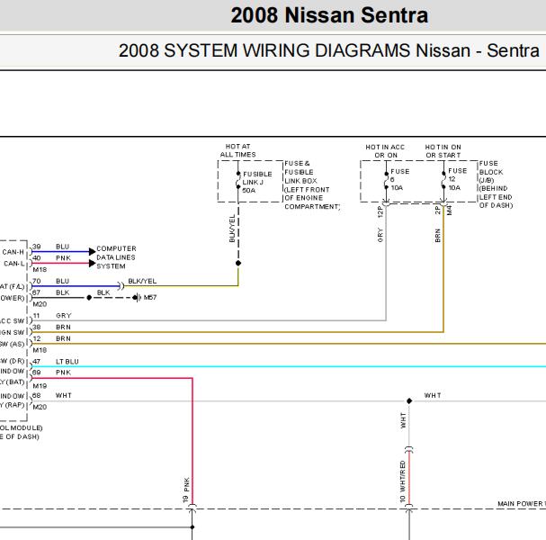546x540 pixels.
Task: Click the "MAIN POWER" label
Action: (x=522, y=504)
